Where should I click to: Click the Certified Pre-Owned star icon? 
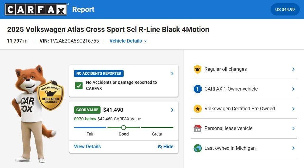tap(198, 109)
